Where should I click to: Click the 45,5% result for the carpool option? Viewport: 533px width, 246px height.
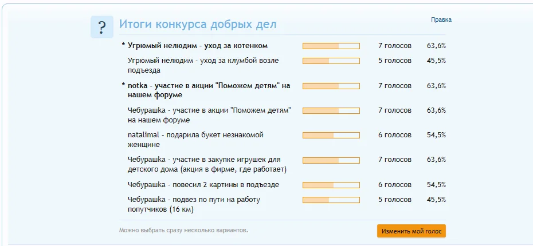pyautogui.click(x=436, y=200)
